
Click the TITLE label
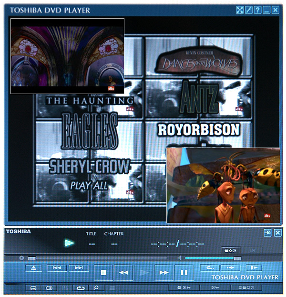pyautogui.click(x=91, y=234)
